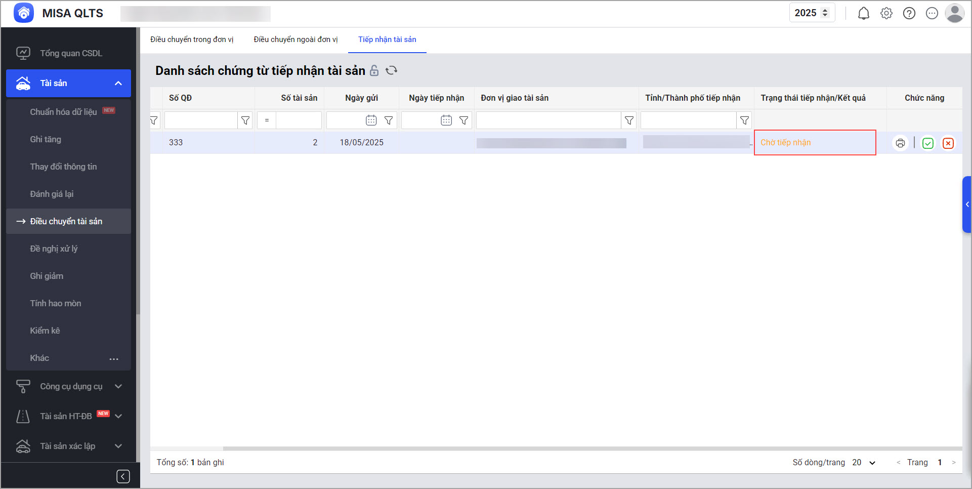972x489 pixels.
Task: Click the horizontal scrollbar under the table
Action: (592, 449)
